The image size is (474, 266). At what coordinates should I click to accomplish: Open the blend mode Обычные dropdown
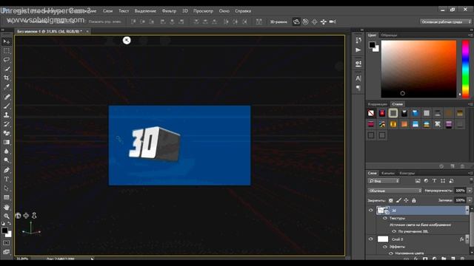(x=395, y=191)
